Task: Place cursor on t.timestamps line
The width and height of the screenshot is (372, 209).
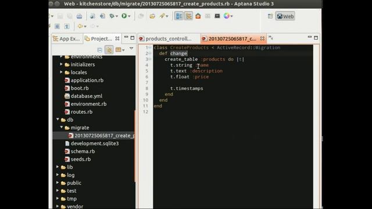Action: coord(187,88)
